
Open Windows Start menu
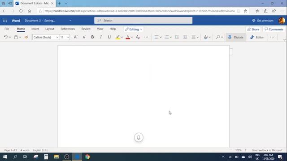5,157
